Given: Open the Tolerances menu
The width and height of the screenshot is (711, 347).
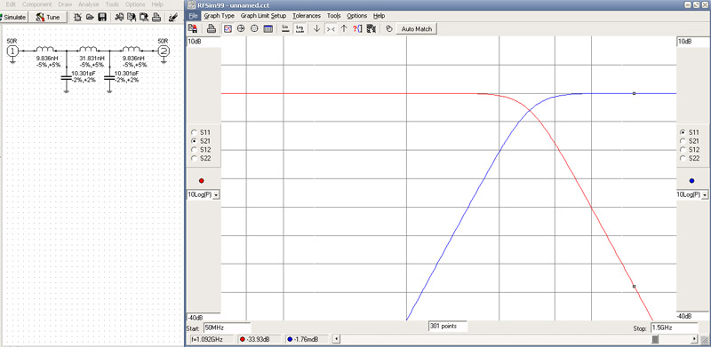Looking at the screenshot, I should pyautogui.click(x=307, y=16).
